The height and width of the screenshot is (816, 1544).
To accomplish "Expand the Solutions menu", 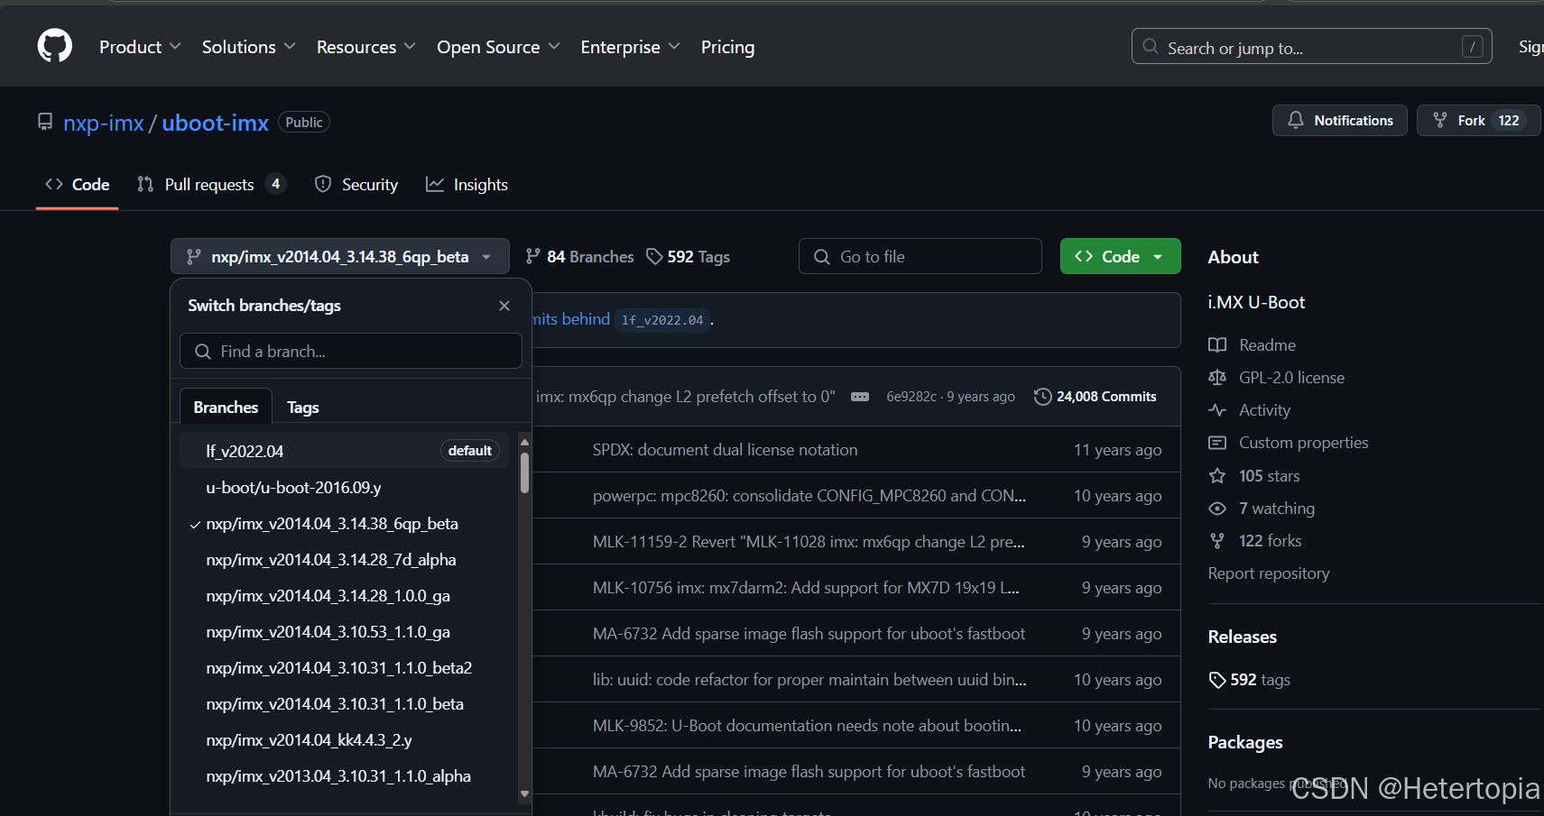I will (x=248, y=47).
